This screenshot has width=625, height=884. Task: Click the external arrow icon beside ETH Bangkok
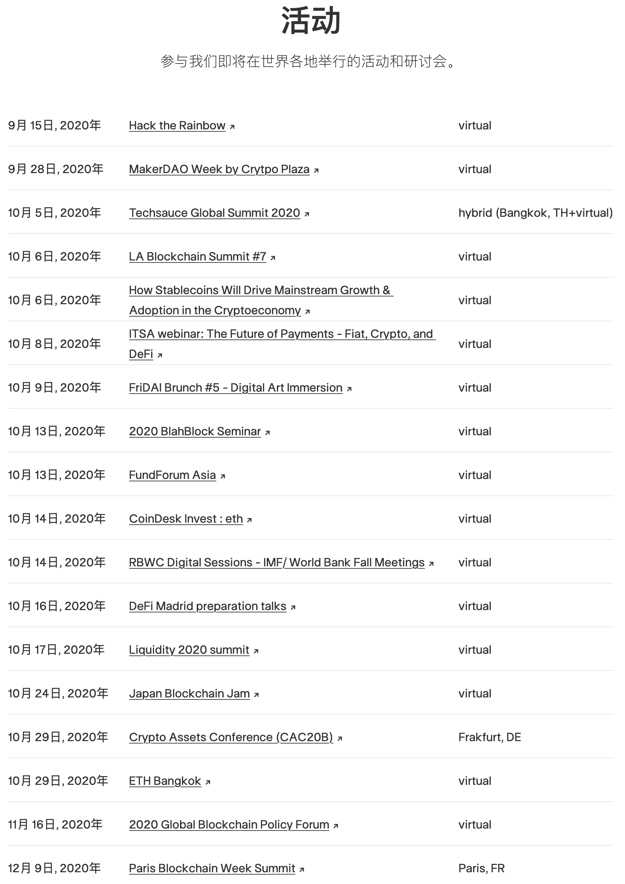[208, 782]
